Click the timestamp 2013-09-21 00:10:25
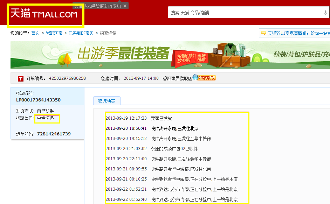This screenshot has width=330, height=204. click(126, 179)
